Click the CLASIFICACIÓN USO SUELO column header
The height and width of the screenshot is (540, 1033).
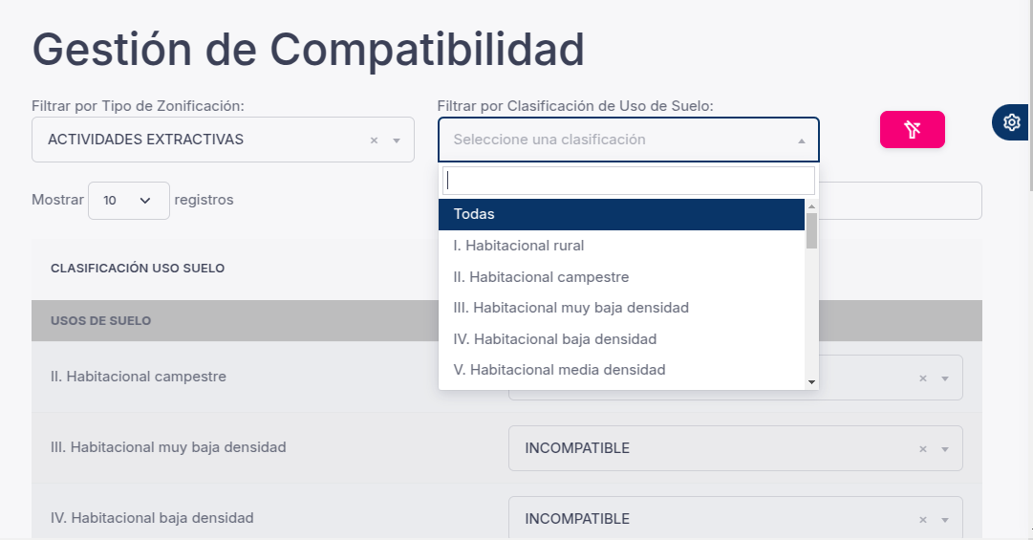pos(138,268)
